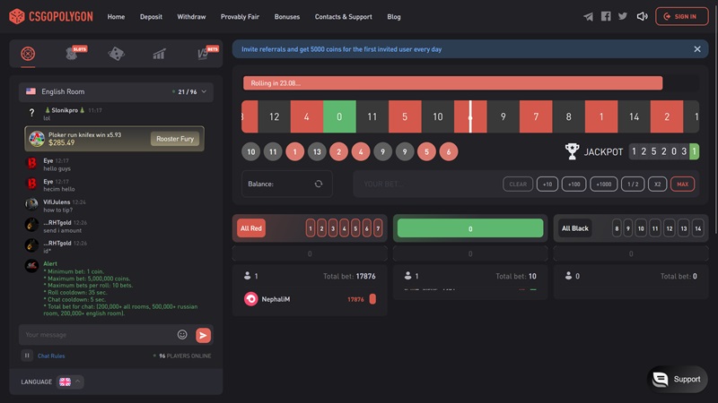Open the Bonuses menu item
This screenshot has height=403, width=718.
click(287, 17)
